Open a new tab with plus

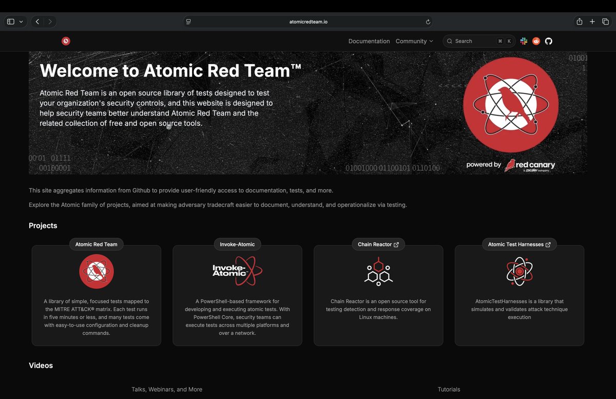[592, 22]
